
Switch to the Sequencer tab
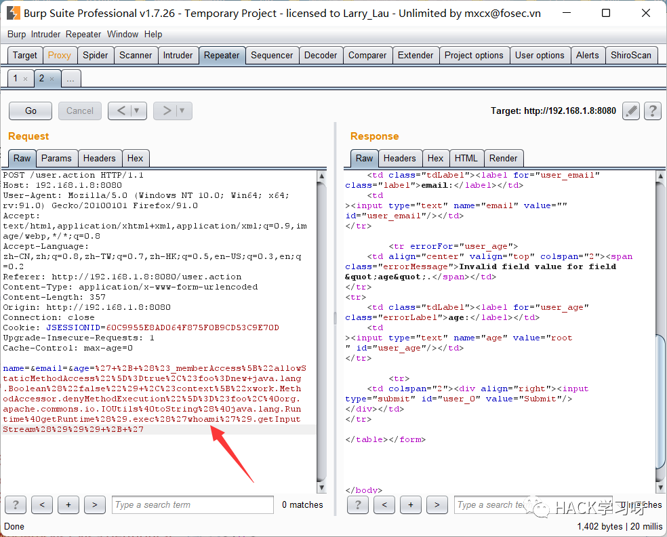pyautogui.click(x=272, y=56)
